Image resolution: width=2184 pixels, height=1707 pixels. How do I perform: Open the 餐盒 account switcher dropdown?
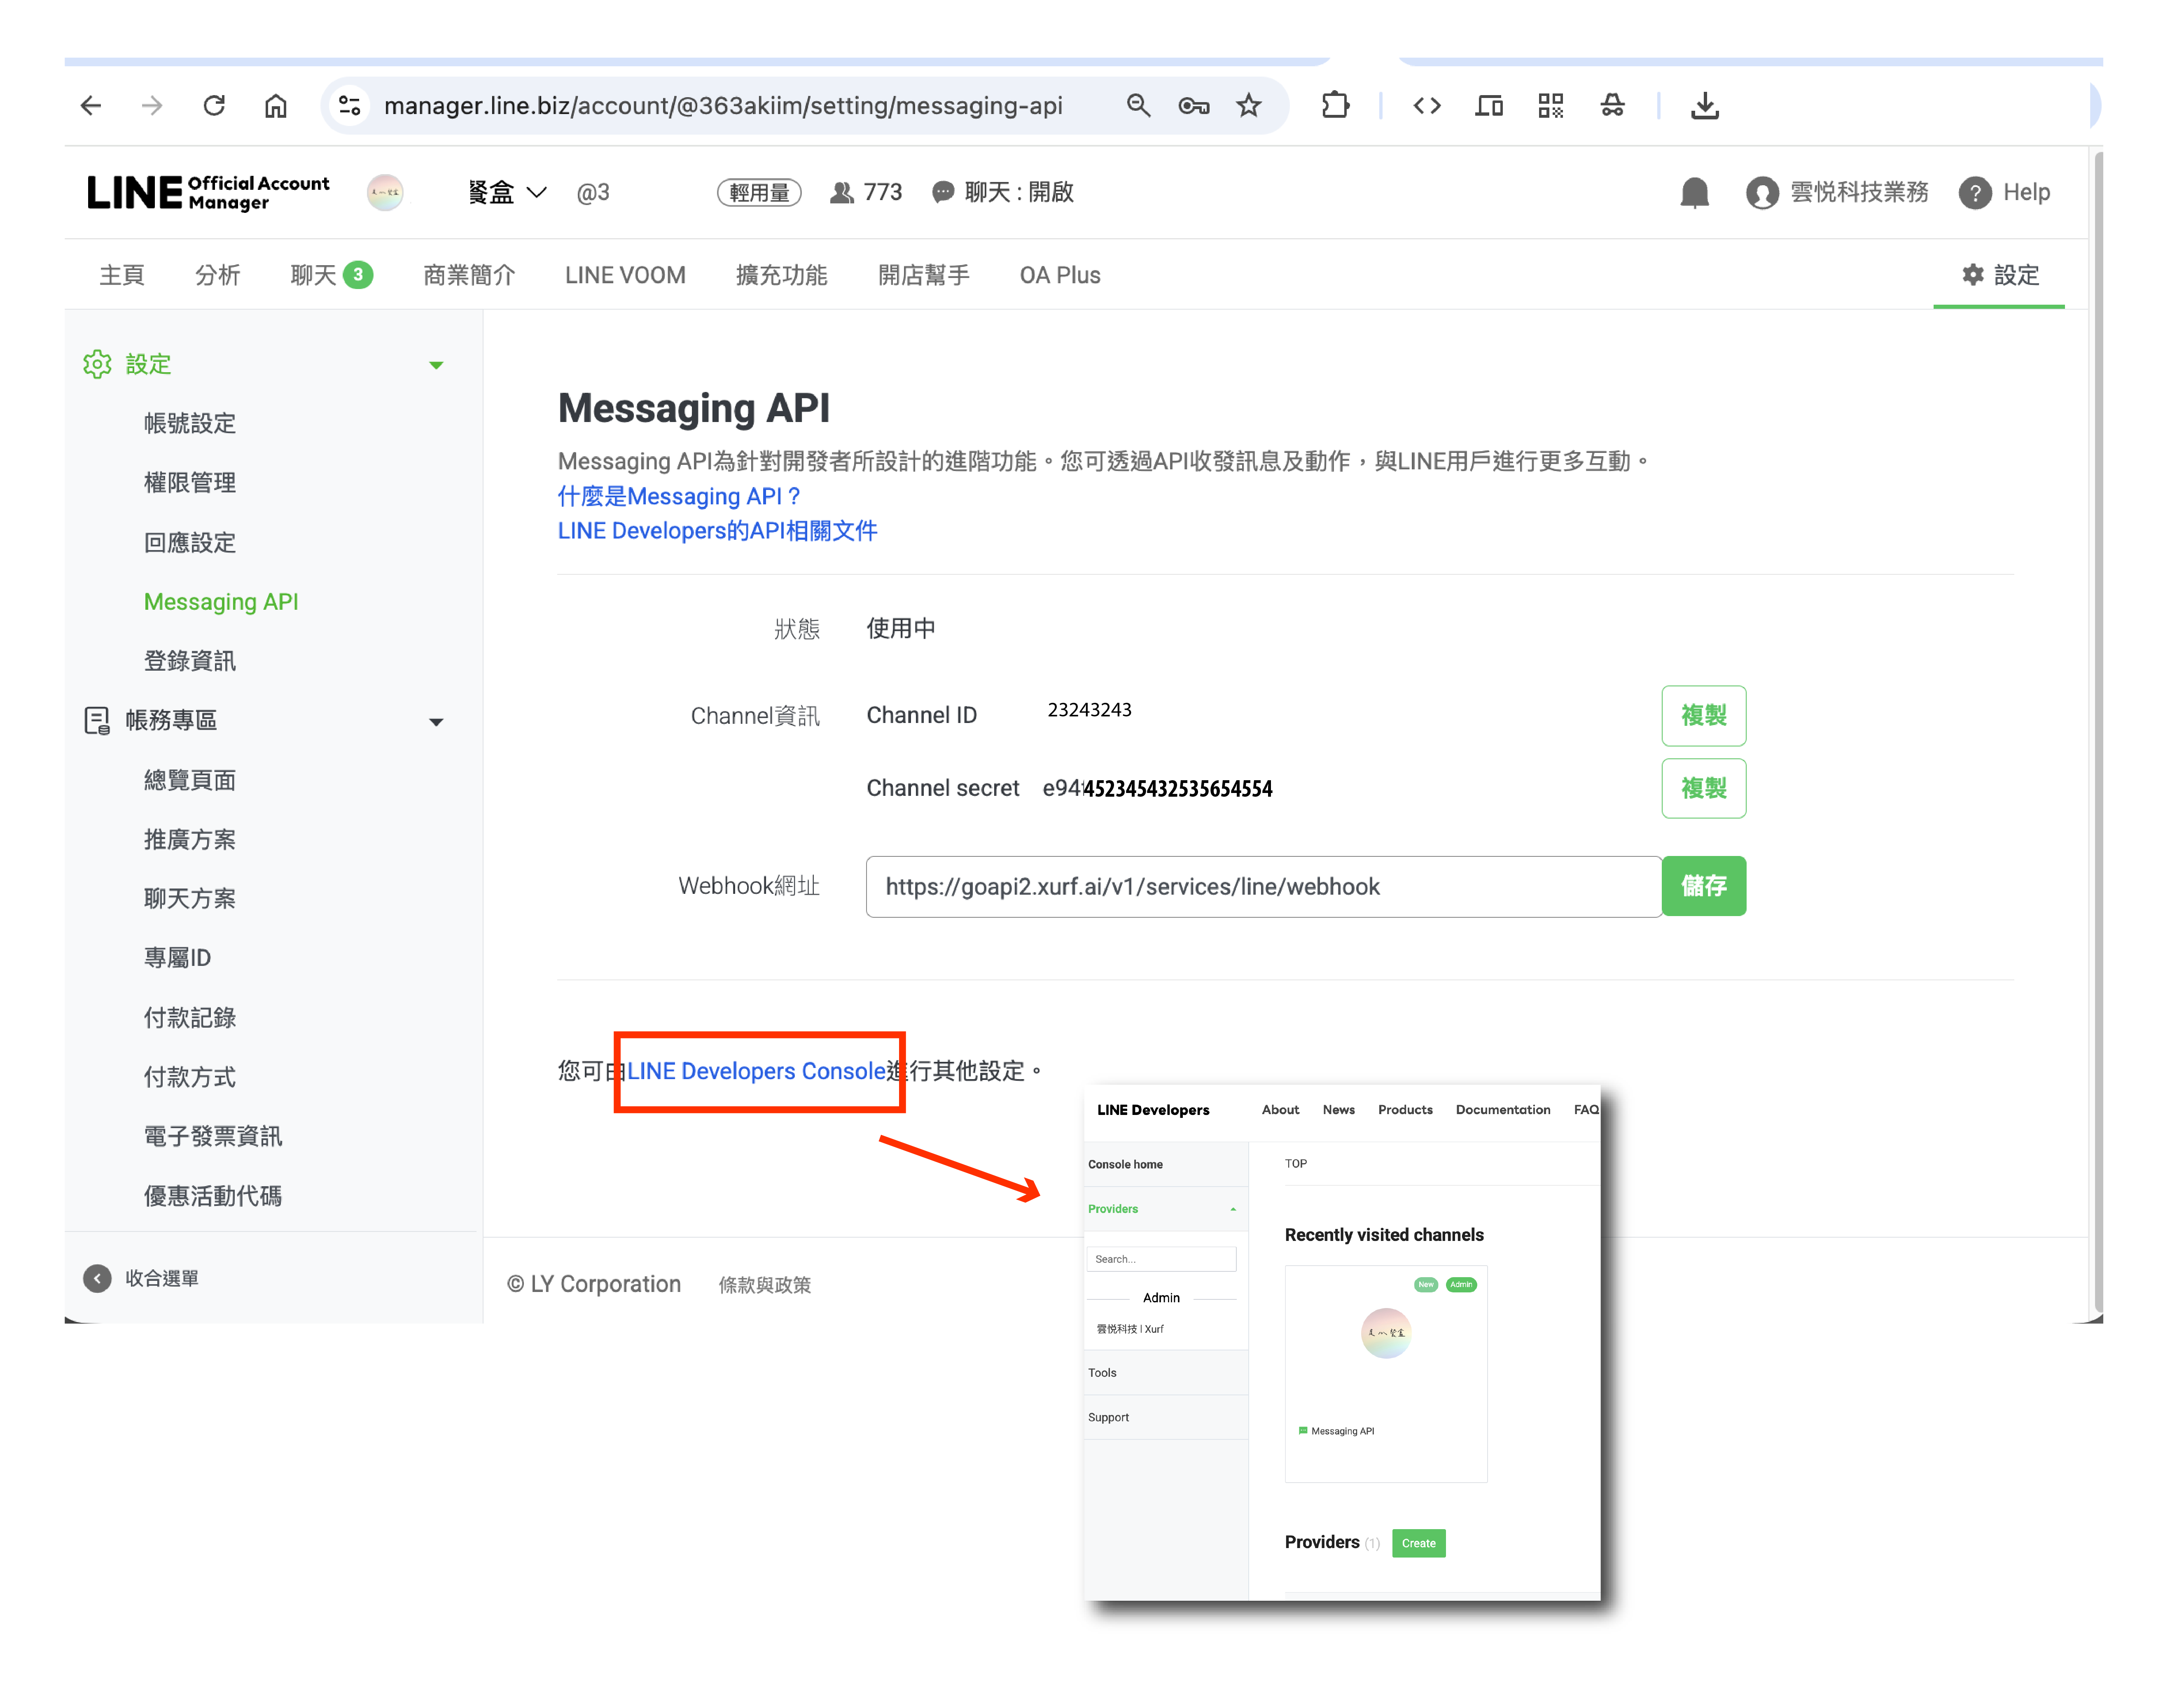coord(508,192)
